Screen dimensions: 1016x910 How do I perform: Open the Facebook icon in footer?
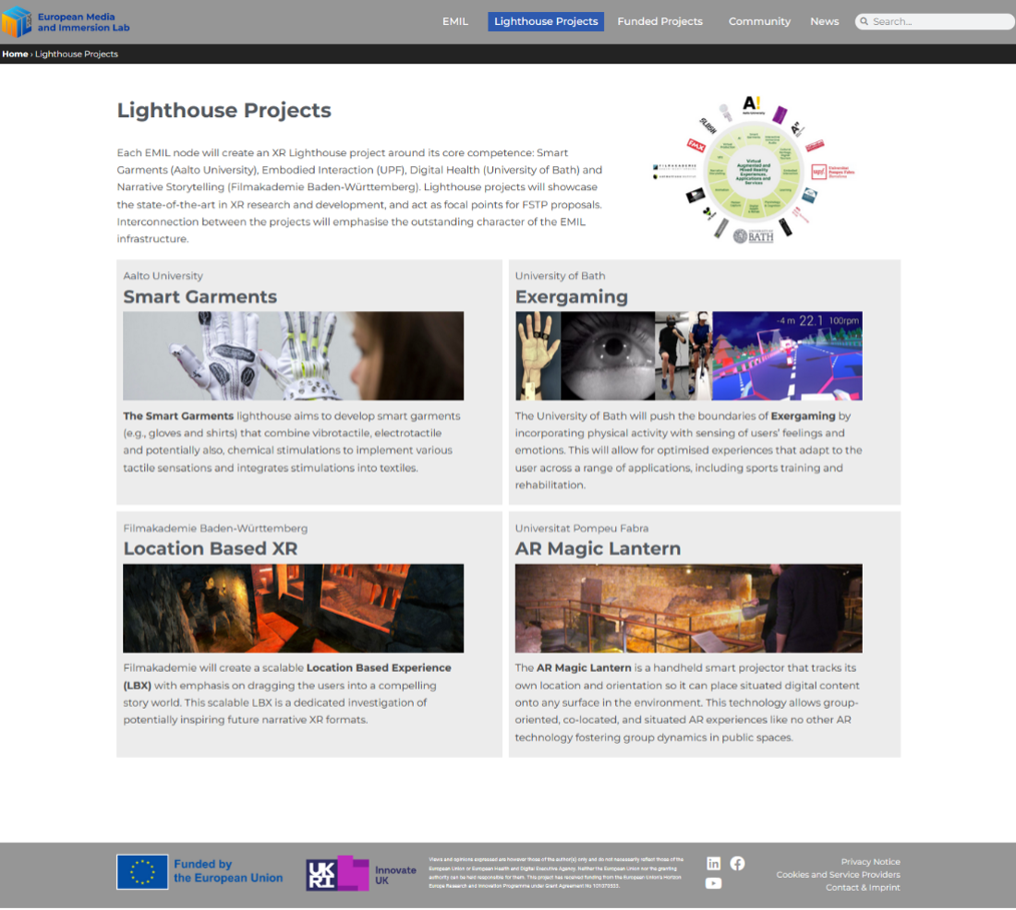tap(737, 863)
